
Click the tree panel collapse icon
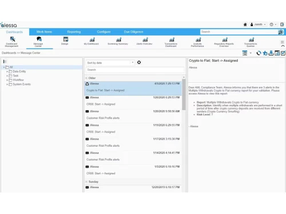(x=5, y=62)
